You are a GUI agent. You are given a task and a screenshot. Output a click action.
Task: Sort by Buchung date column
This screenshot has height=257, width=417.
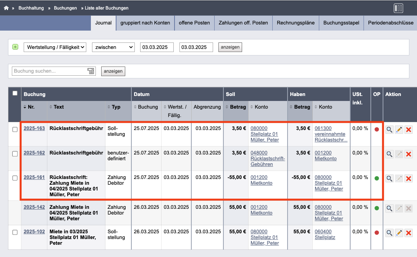[146, 107]
